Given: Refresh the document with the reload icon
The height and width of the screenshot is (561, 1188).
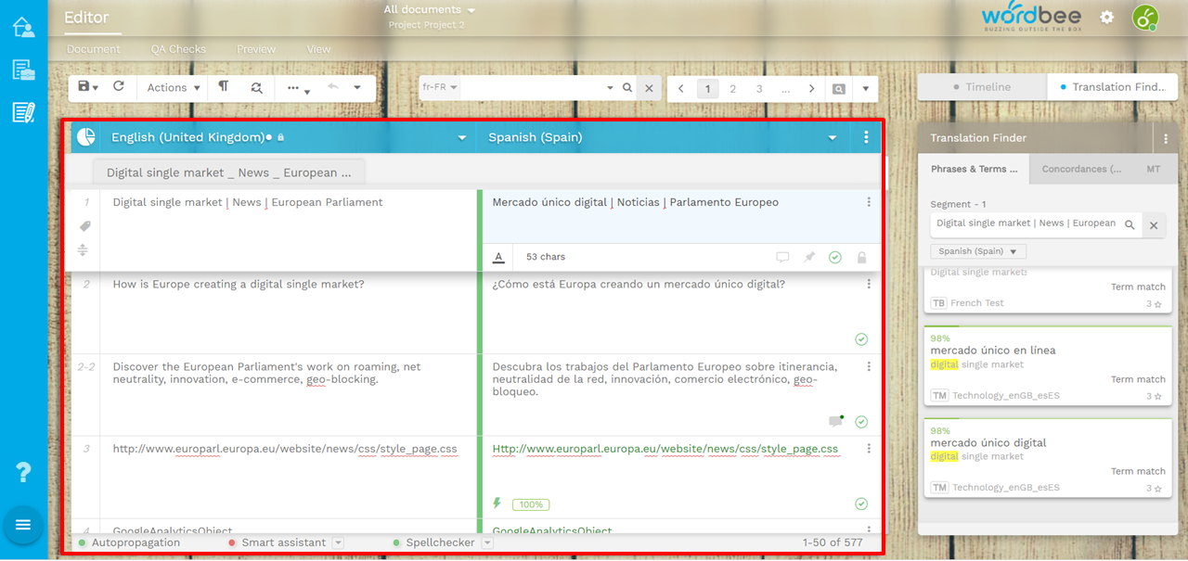Looking at the screenshot, I should pos(119,86).
